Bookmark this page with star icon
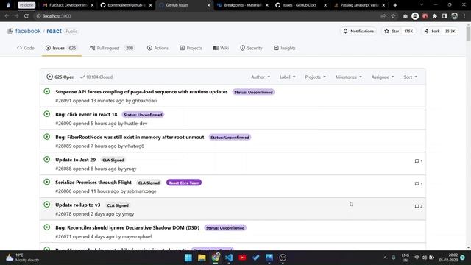The height and width of the screenshot is (265, 471). point(393,16)
